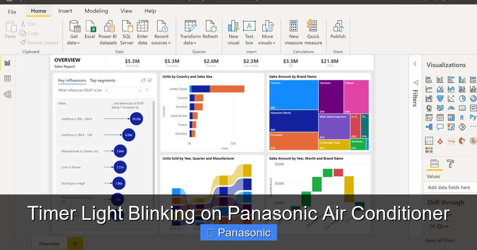Expand Recent sources dropdown

[x=169, y=43]
